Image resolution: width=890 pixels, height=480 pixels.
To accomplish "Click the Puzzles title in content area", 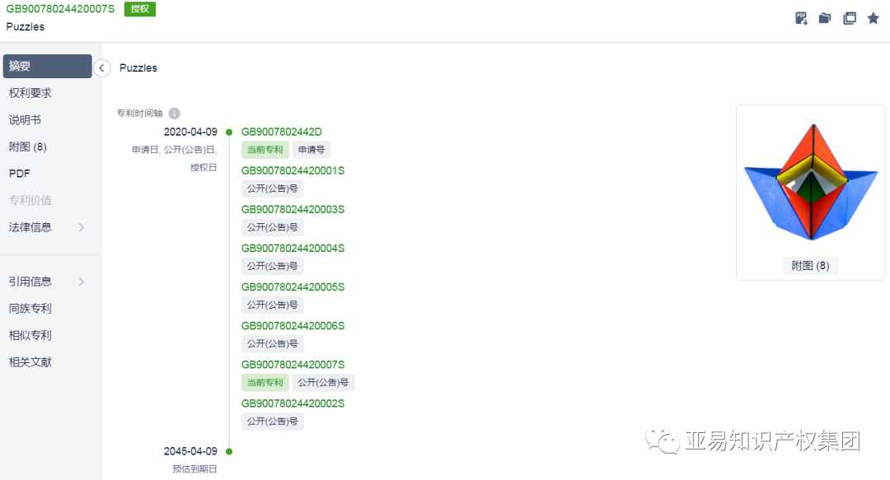I will [138, 68].
